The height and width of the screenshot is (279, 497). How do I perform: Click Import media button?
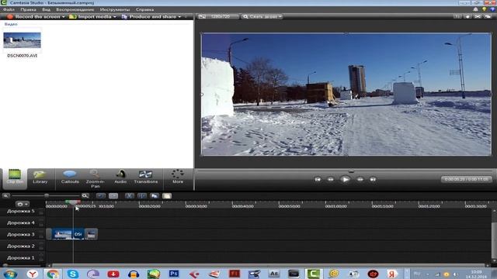[x=90, y=16]
